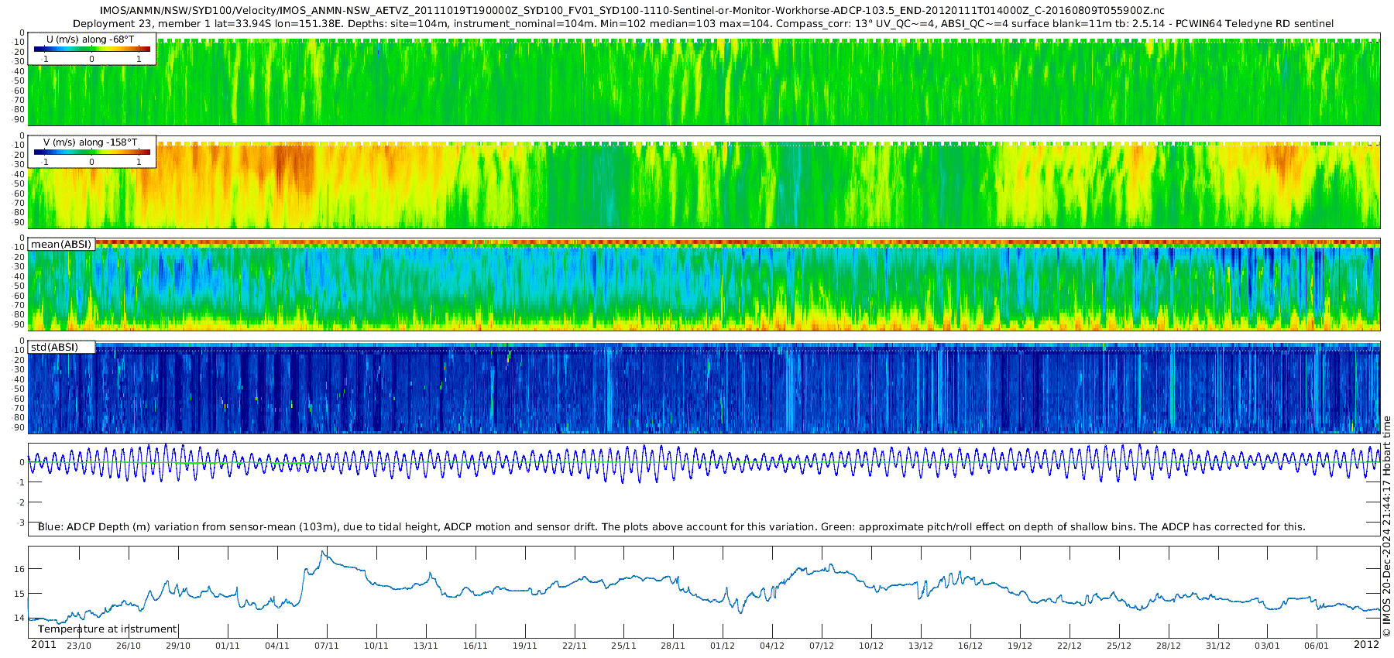Screen dimensions: 1394x658
Task: Click the V velocity colorbar legend
Action: (91, 153)
